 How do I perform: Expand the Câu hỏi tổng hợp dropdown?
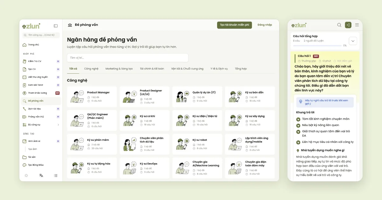point(353,41)
